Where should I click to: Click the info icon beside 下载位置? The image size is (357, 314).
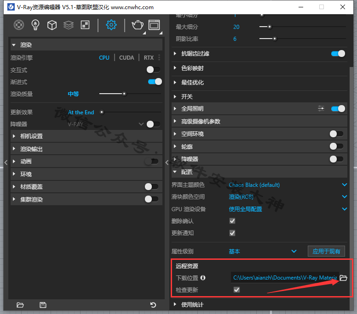coord(203,278)
